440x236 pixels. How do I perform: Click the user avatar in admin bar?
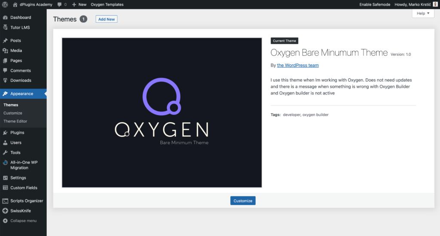point(435,4)
